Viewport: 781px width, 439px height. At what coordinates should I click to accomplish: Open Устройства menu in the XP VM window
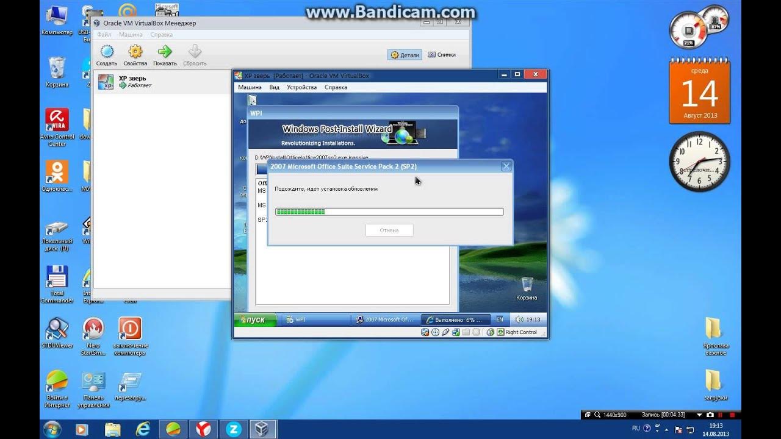(301, 87)
